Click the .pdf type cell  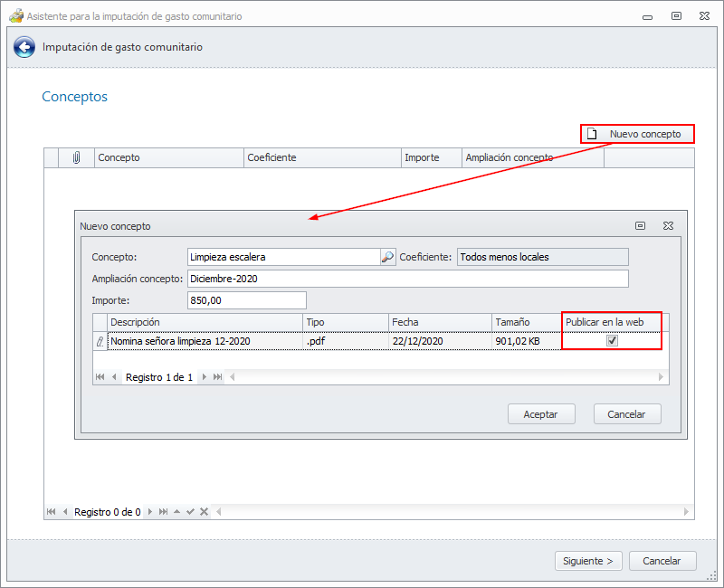[x=346, y=341]
